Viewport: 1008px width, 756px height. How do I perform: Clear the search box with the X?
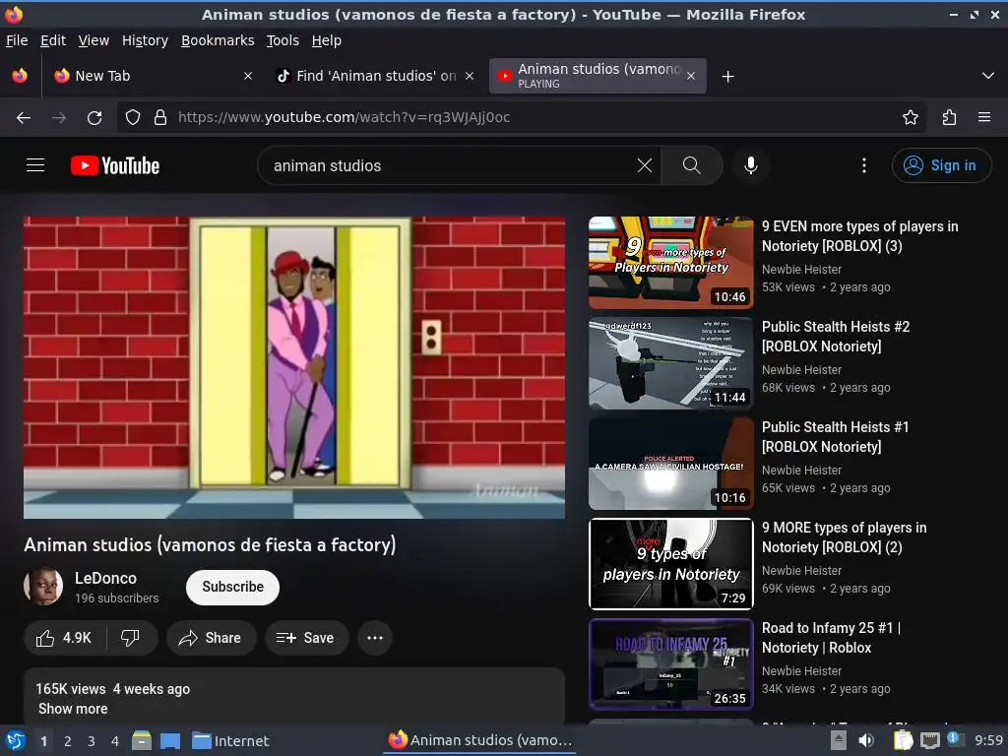[645, 165]
